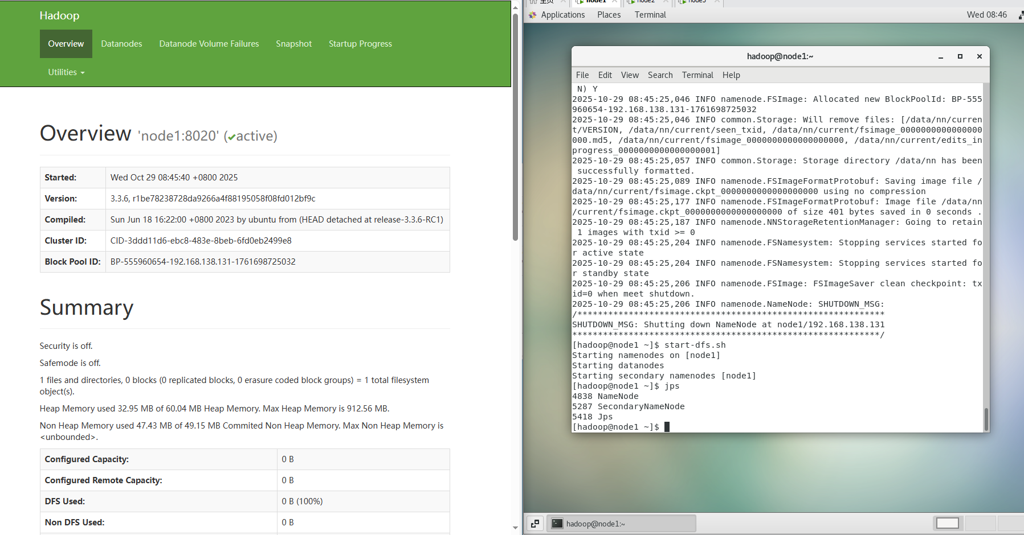Switch to first workspace in pager
This screenshot has height=535, width=1024.
(x=948, y=523)
